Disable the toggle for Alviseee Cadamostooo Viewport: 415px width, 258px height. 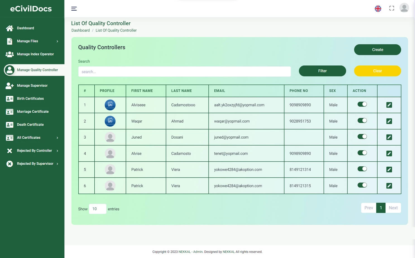[x=362, y=104]
